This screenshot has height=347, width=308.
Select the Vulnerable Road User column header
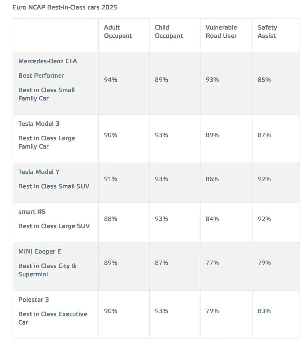click(x=221, y=32)
